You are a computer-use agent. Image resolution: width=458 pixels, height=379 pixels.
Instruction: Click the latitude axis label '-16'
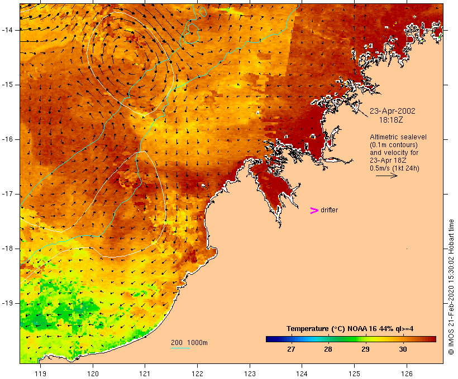point(7,139)
